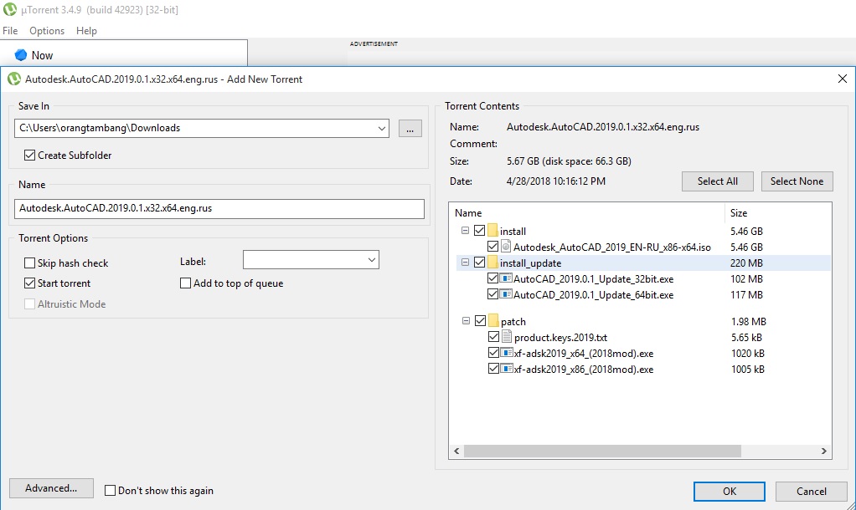Screen dimensions: 856x510
Task: Click the 32bit Update exe icon
Action: [x=506, y=278]
